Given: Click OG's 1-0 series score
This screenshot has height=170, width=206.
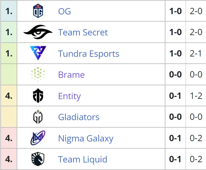Looking at the screenshot, I should pyautogui.click(x=175, y=11).
